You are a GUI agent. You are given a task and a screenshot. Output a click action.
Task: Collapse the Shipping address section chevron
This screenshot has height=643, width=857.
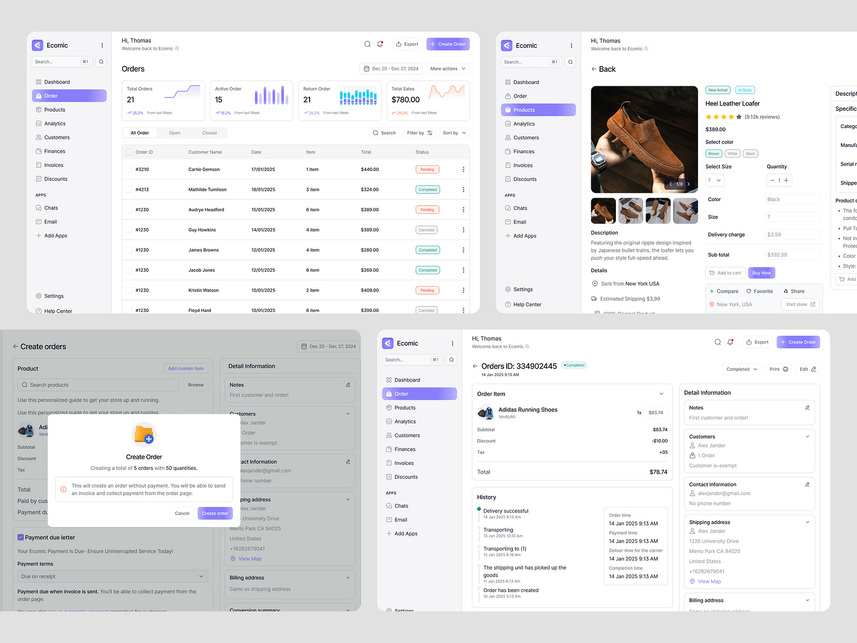(x=808, y=522)
